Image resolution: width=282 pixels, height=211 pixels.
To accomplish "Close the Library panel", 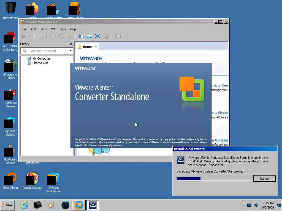I will [71, 44].
